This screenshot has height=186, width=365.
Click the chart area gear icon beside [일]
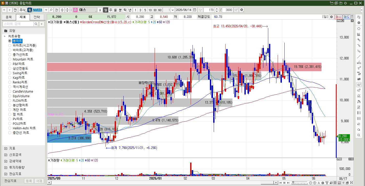(331, 17)
